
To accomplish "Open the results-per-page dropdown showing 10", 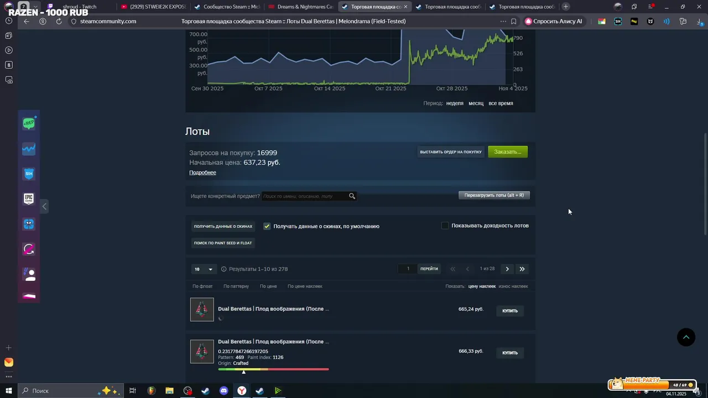I will pyautogui.click(x=203, y=269).
